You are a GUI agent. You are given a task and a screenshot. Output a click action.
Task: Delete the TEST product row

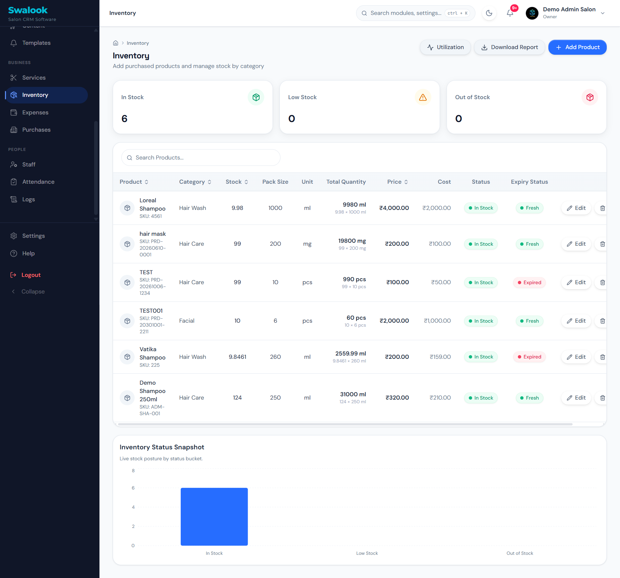[602, 283]
